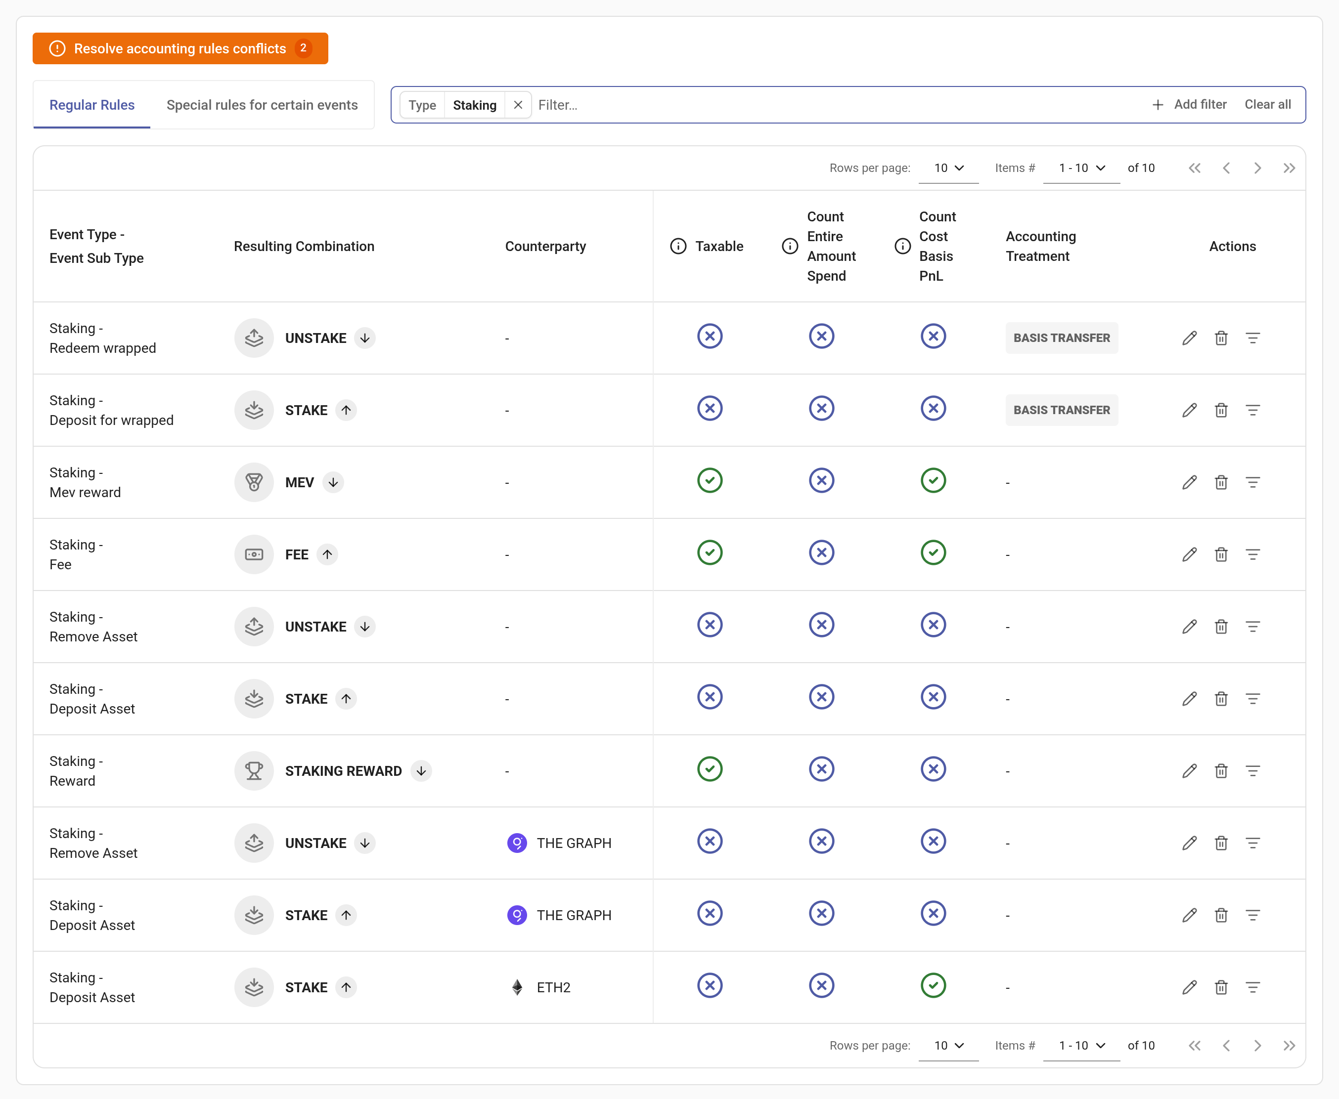Toggle Taxable checkmark for Staking Fee

[710, 552]
